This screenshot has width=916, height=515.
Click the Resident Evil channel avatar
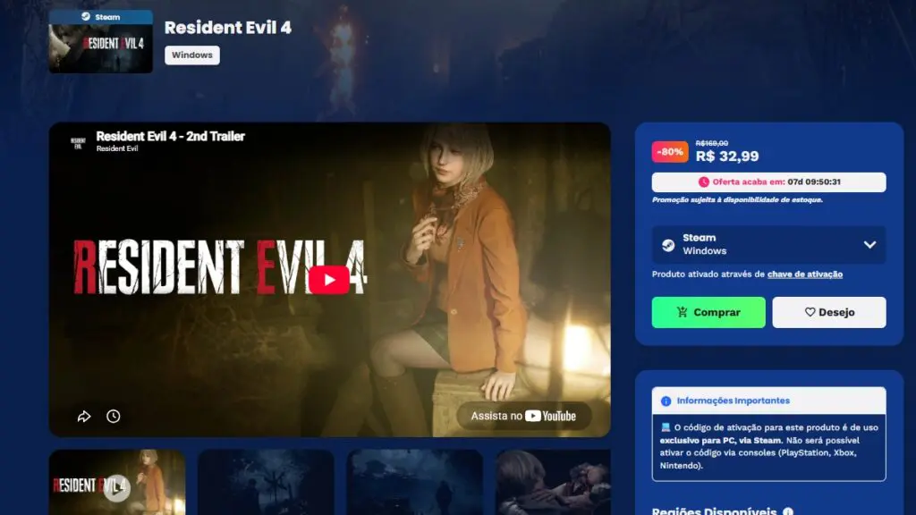point(79,142)
